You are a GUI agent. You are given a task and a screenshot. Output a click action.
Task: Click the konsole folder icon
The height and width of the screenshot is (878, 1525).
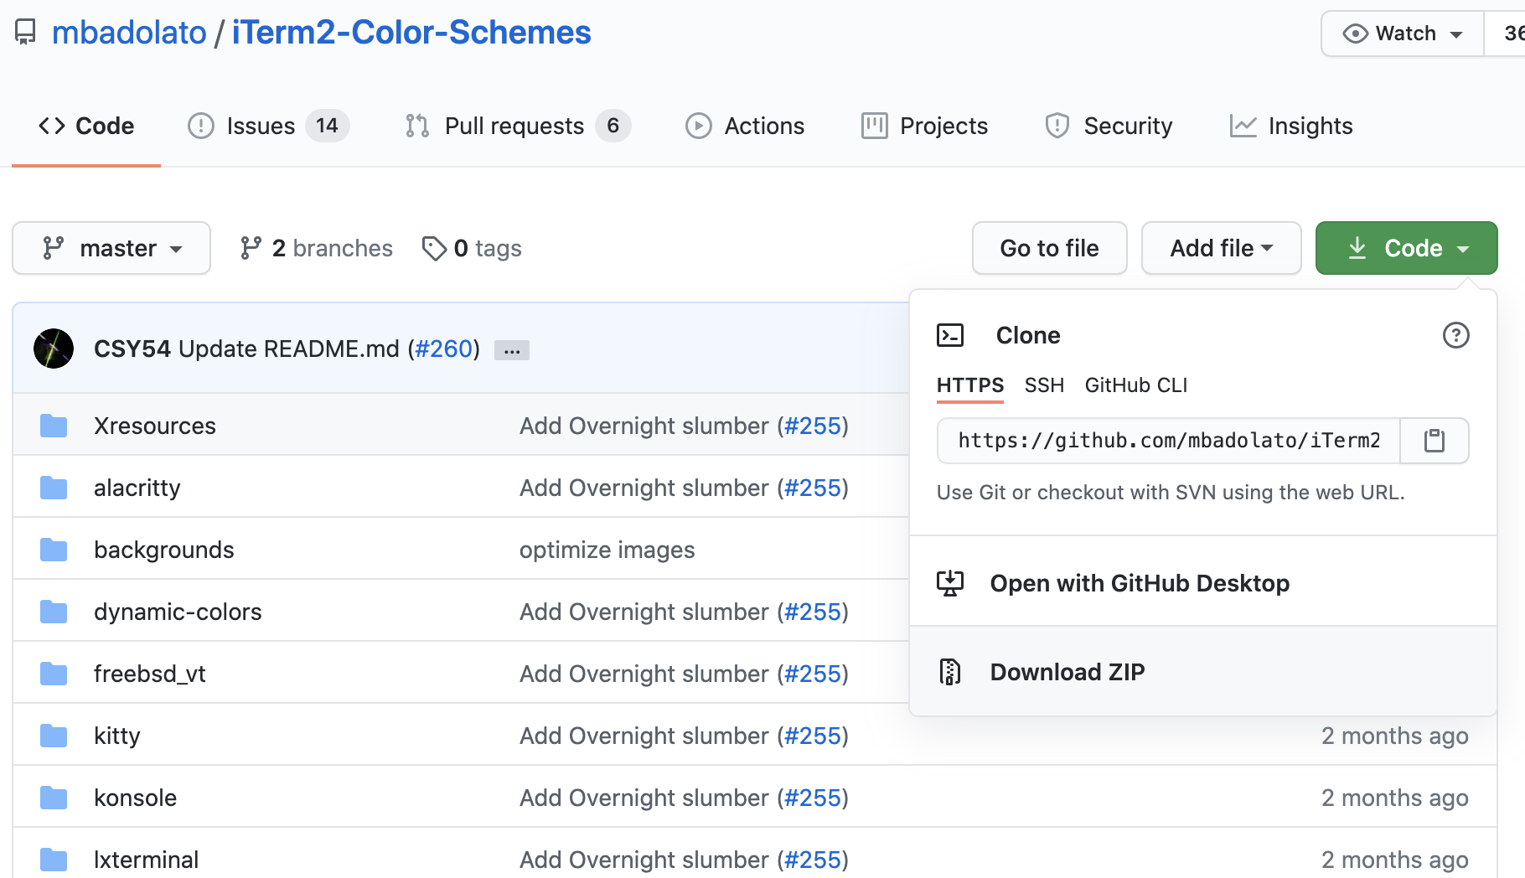pyautogui.click(x=54, y=798)
